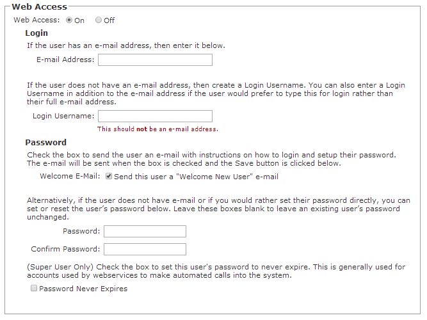Select the Web Access Off radio button

click(x=99, y=20)
